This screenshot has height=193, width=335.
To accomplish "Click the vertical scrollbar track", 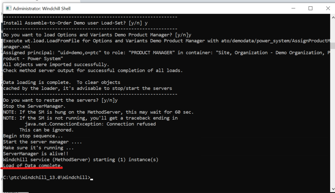I will click(x=332, y=108).
